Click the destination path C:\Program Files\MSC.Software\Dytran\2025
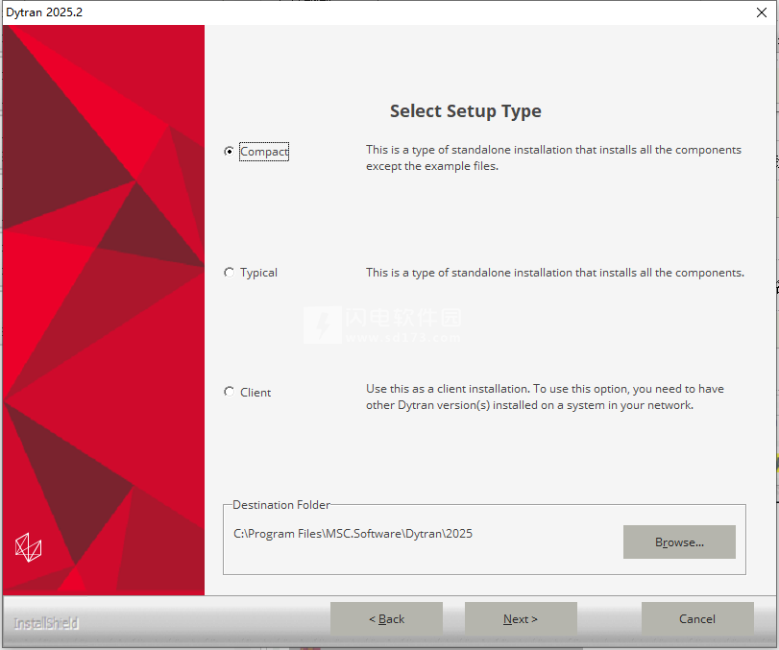 pyautogui.click(x=353, y=534)
